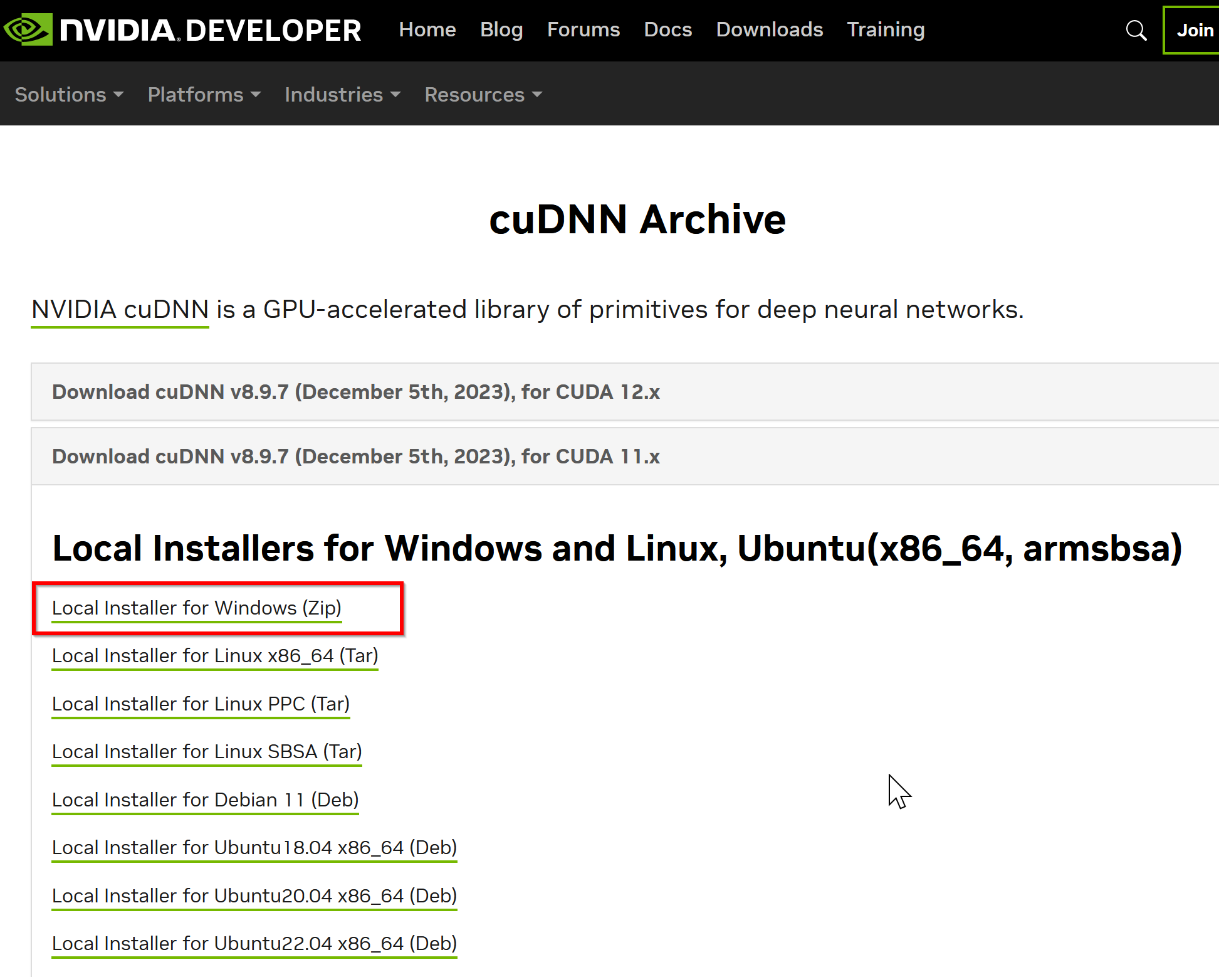Click the NVIDIA Developer logo icon

[x=30, y=29]
